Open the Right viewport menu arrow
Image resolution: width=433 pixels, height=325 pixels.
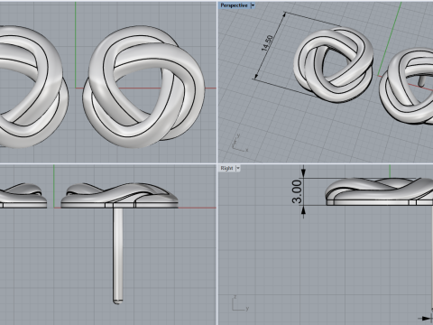(238, 168)
